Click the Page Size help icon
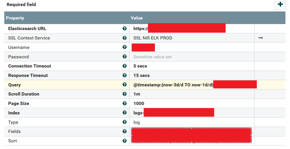 (125, 103)
